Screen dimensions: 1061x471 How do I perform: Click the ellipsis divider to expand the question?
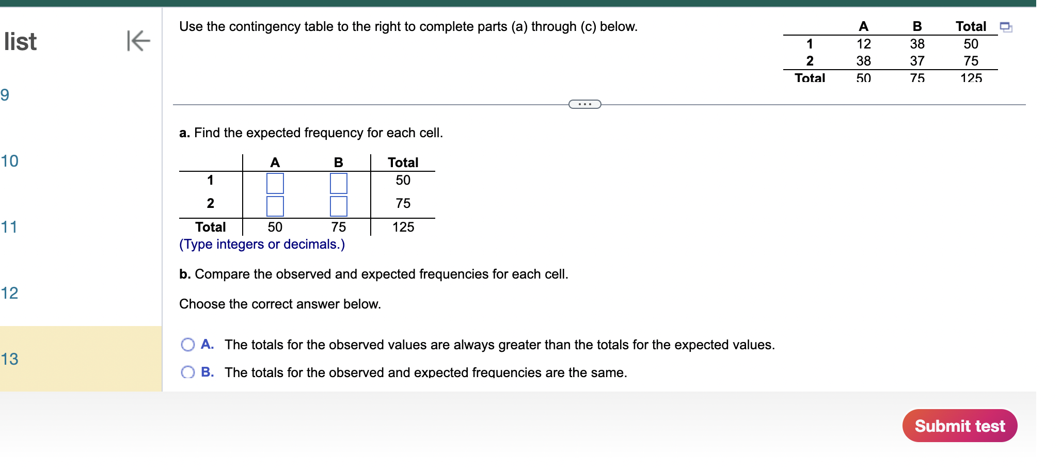point(585,104)
